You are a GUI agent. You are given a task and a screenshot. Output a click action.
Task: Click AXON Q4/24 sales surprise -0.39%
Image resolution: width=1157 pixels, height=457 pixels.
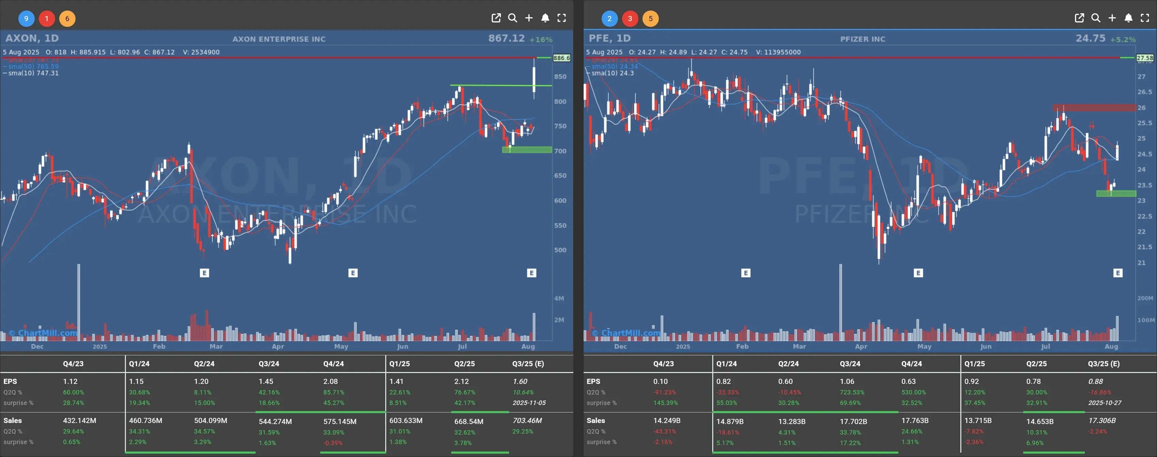coord(333,443)
